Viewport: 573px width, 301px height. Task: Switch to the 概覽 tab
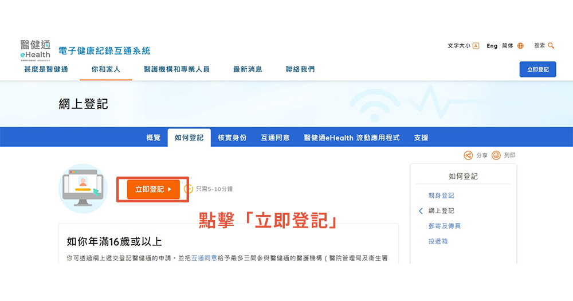coord(154,138)
